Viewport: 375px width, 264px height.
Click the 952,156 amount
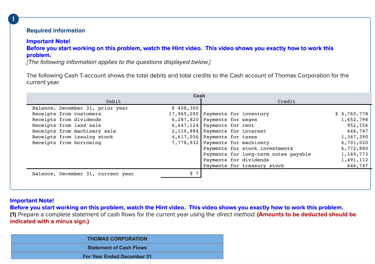[x=357, y=125]
